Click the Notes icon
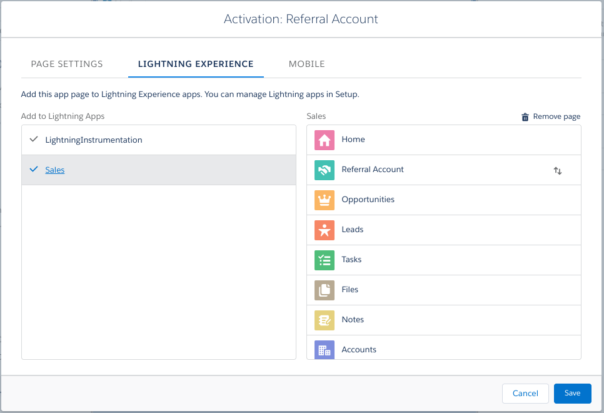Image resolution: width=604 pixels, height=413 pixels. [x=325, y=320]
